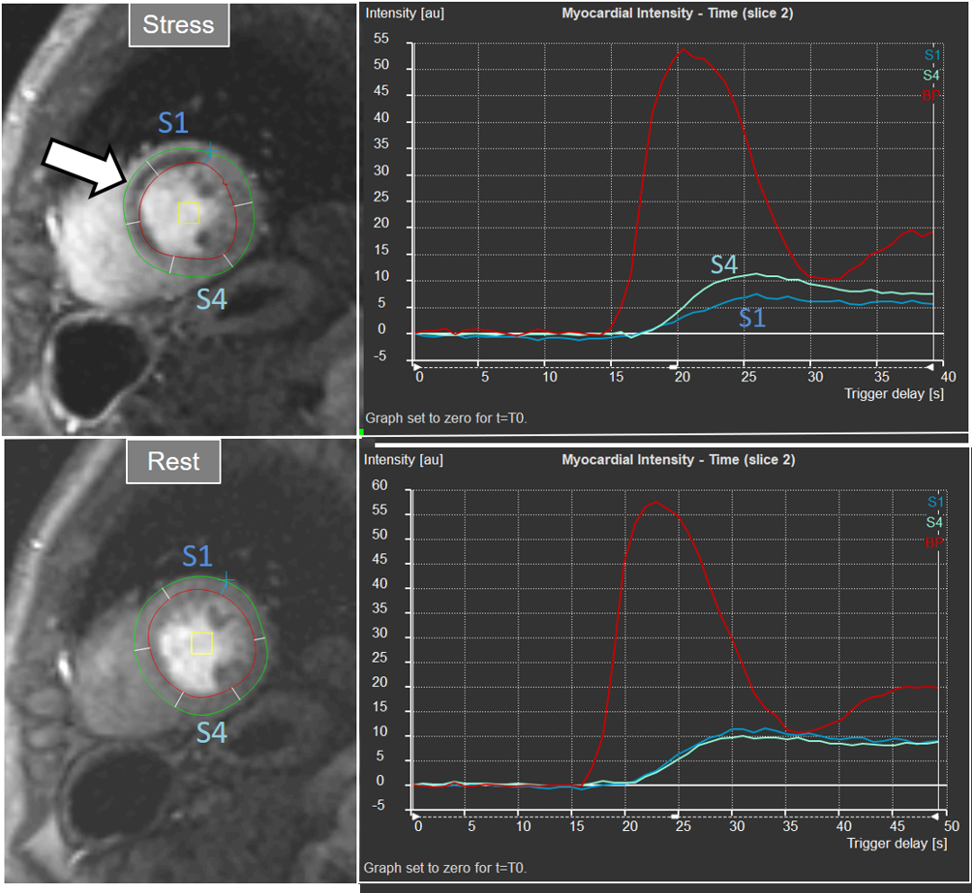Screen dimensions: 972x893
Task: Click the Stress label above the top image
Action: (x=178, y=25)
